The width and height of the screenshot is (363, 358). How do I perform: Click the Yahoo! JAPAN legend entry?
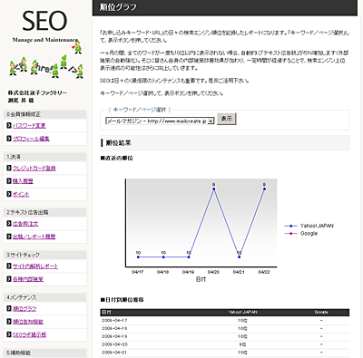(309, 226)
